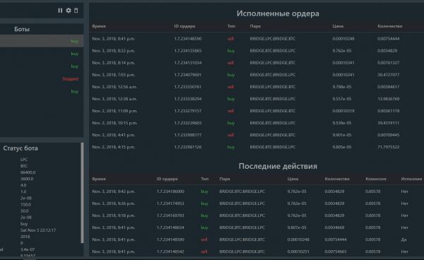424x260 pixels.
Task: Pause the bots with the pause icon
Action: point(60,11)
